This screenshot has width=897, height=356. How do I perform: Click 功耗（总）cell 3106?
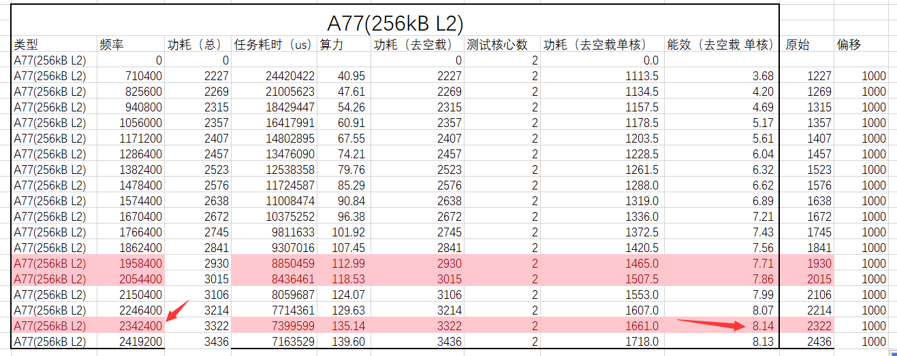click(198, 295)
